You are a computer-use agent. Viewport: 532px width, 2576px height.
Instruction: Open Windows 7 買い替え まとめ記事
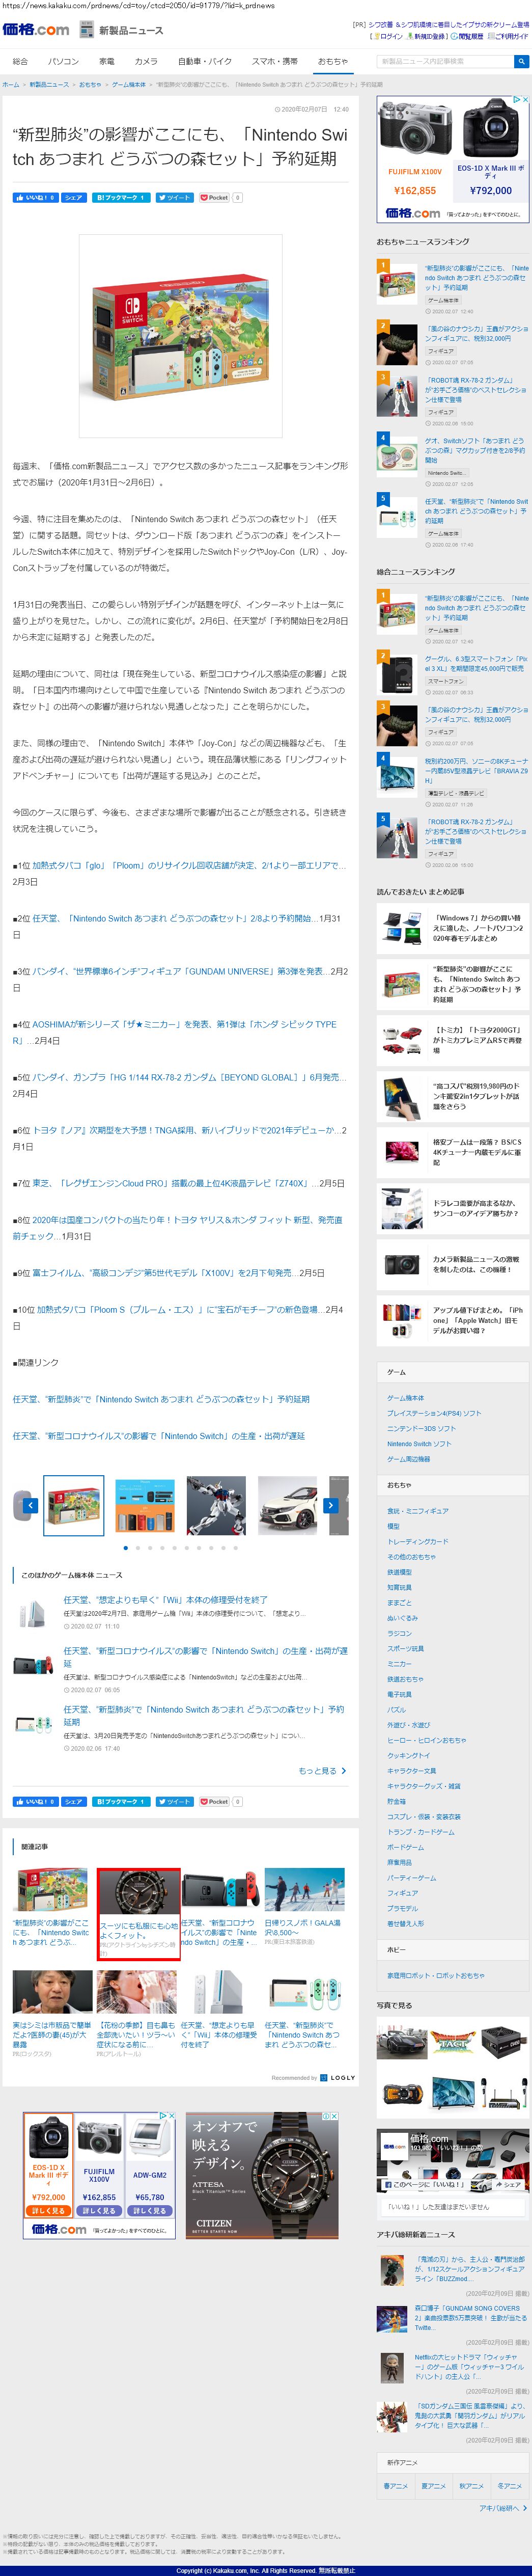pyautogui.click(x=478, y=928)
